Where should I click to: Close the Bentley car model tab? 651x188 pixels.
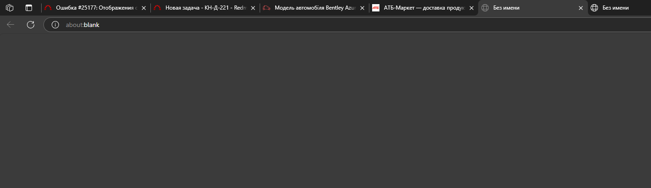pos(362,8)
